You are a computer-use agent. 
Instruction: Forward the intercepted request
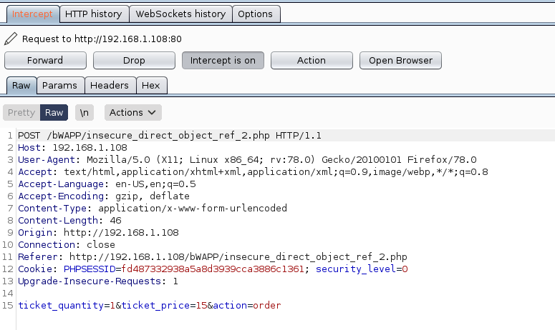point(45,61)
